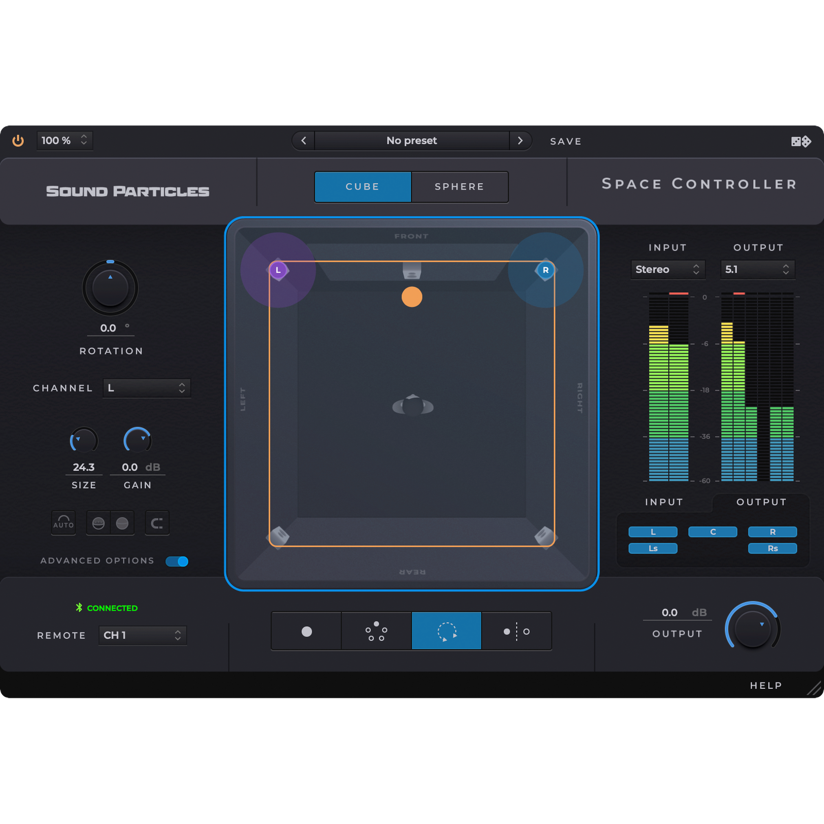Click the listener head in the cube center

point(413,405)
